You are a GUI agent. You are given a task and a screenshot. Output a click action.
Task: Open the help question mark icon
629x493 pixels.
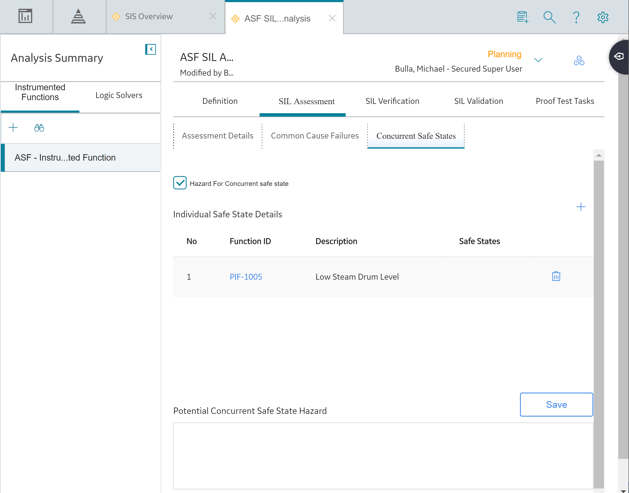[576, 17]
